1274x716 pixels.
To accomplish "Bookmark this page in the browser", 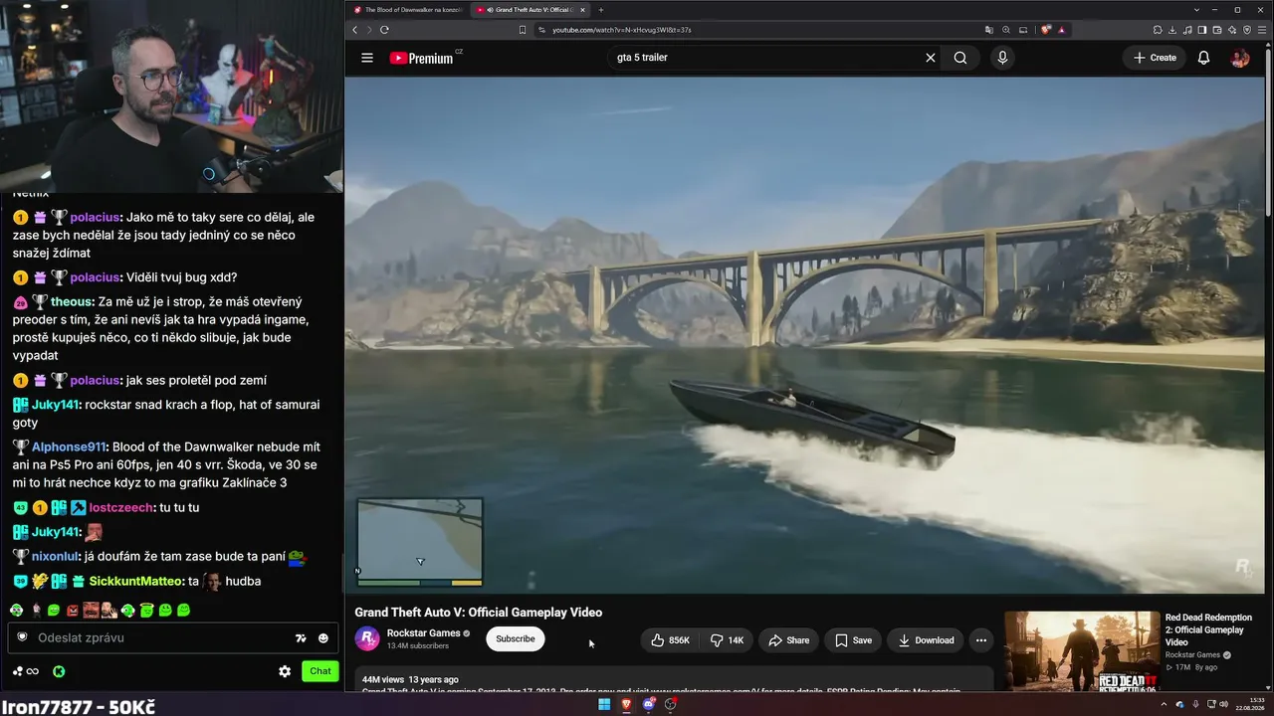I will pos(523,30).
